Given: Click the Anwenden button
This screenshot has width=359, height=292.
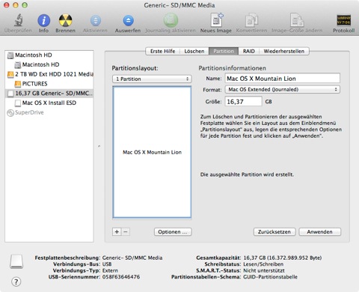Looking at the screenshot, I should [x=319, y=232].
